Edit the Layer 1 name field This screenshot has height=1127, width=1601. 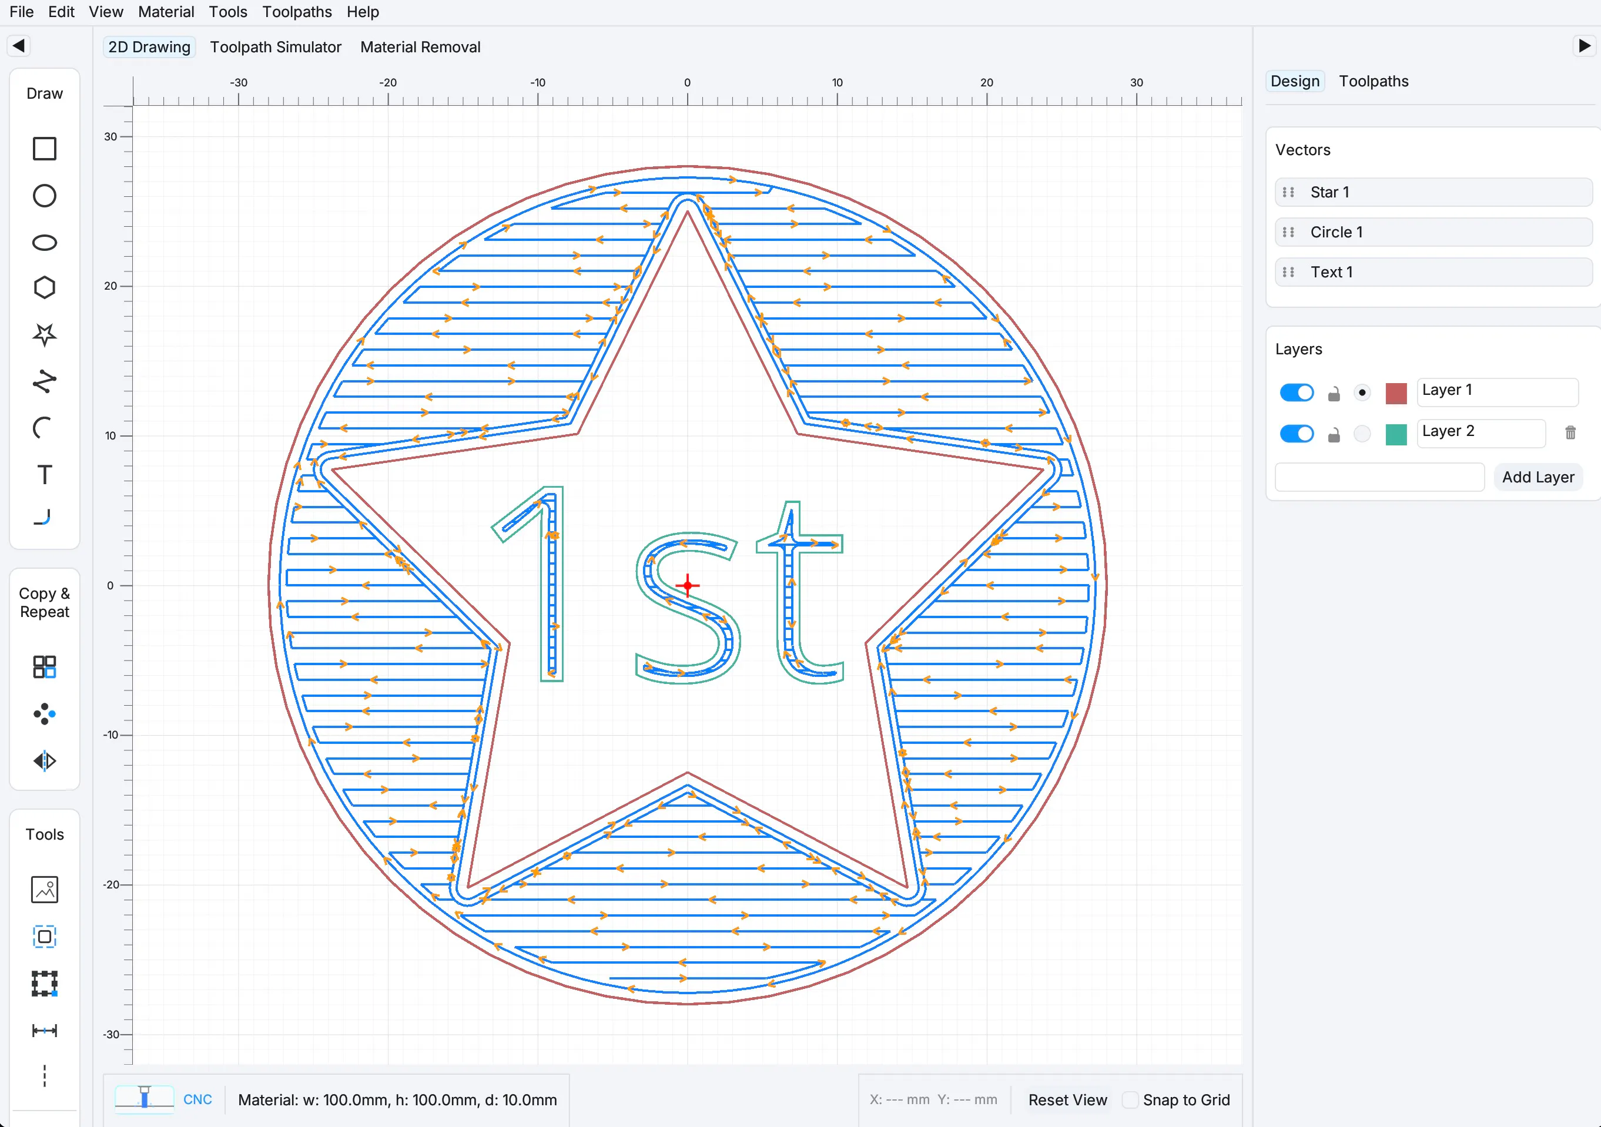pos(1498,393)
